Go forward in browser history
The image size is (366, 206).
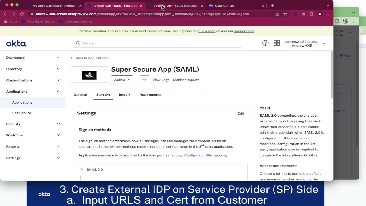click(x=13, y=14)
